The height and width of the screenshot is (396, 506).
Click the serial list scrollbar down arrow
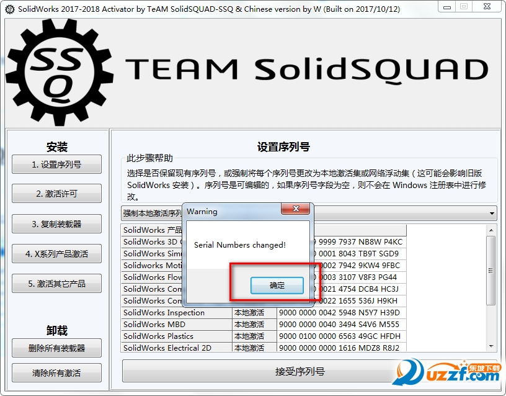click(491, 346)
